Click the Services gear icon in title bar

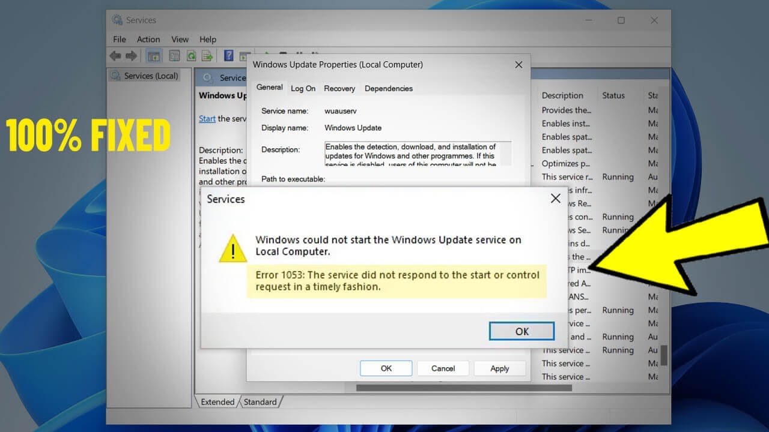tap(117, 20)
